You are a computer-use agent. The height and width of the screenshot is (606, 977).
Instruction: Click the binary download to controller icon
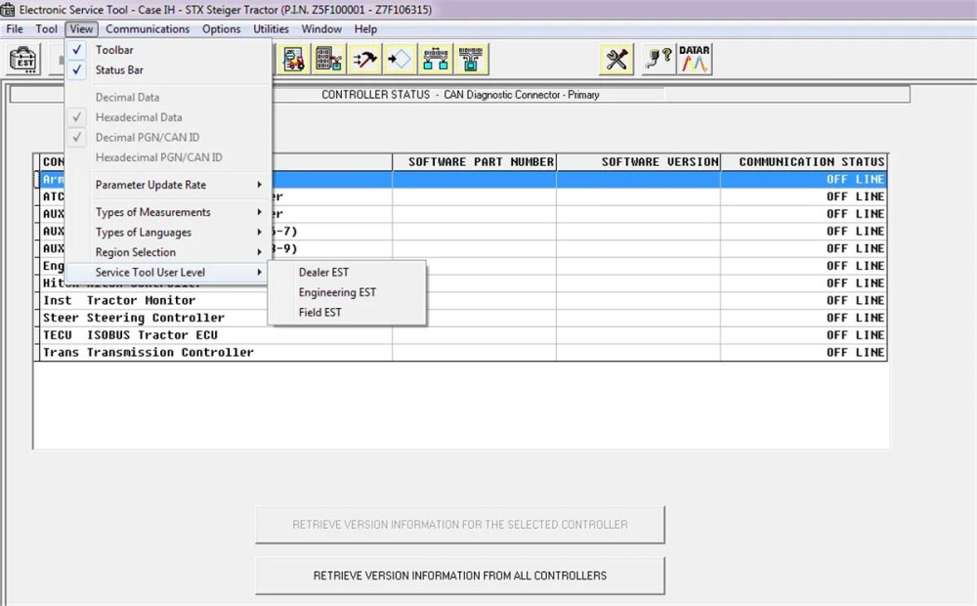click(x=471, y=60)
